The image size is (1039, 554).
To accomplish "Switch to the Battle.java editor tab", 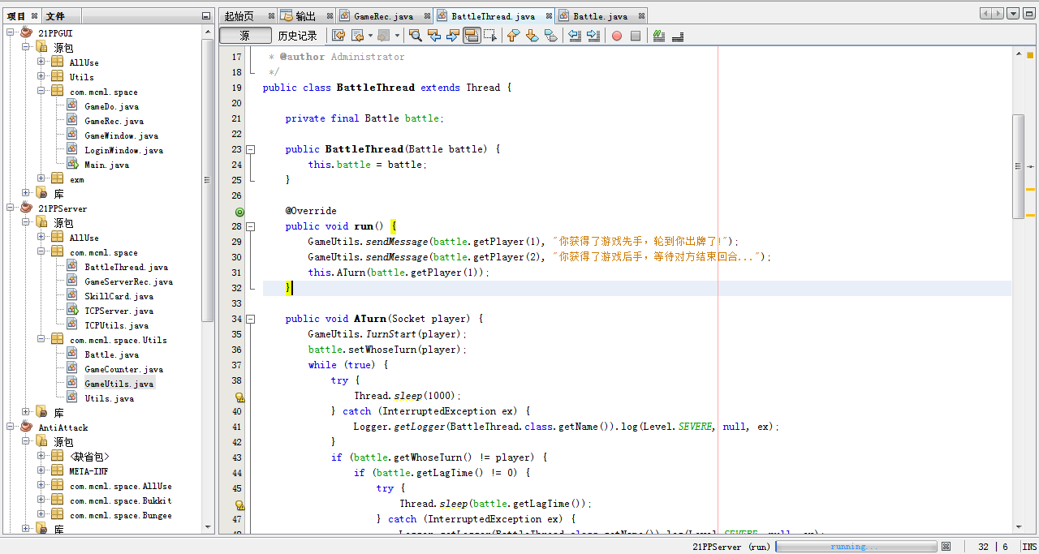I will click(x=600, y=15).
